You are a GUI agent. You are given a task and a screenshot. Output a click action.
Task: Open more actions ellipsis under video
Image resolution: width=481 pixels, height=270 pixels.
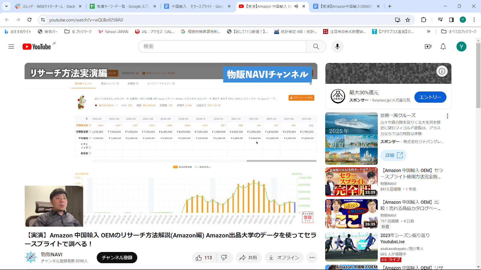tap(312, 258)
